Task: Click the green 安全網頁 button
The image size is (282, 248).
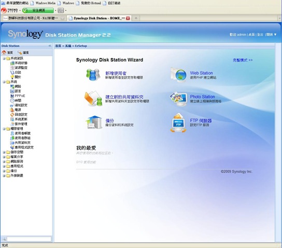Action: tap(38, 10)
